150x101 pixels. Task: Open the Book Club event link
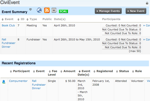[x=8, y=25]
